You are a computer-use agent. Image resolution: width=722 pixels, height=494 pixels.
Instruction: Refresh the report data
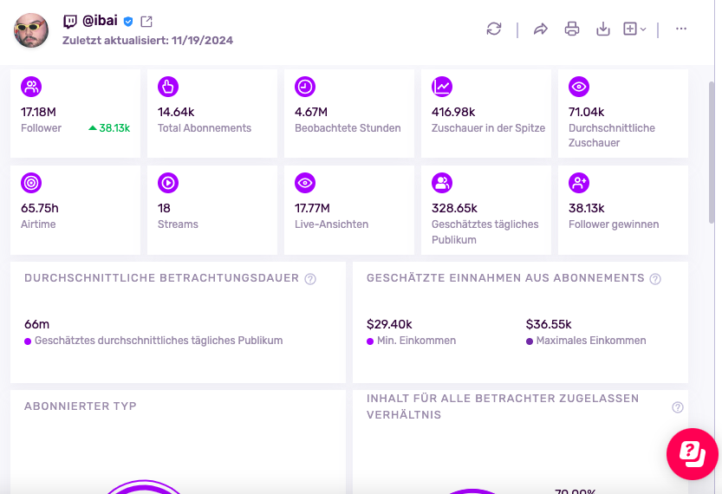tap(494, 29)
